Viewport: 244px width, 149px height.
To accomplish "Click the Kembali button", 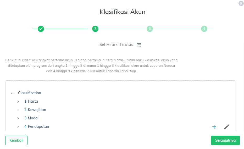I will click(x=16, y=140).
